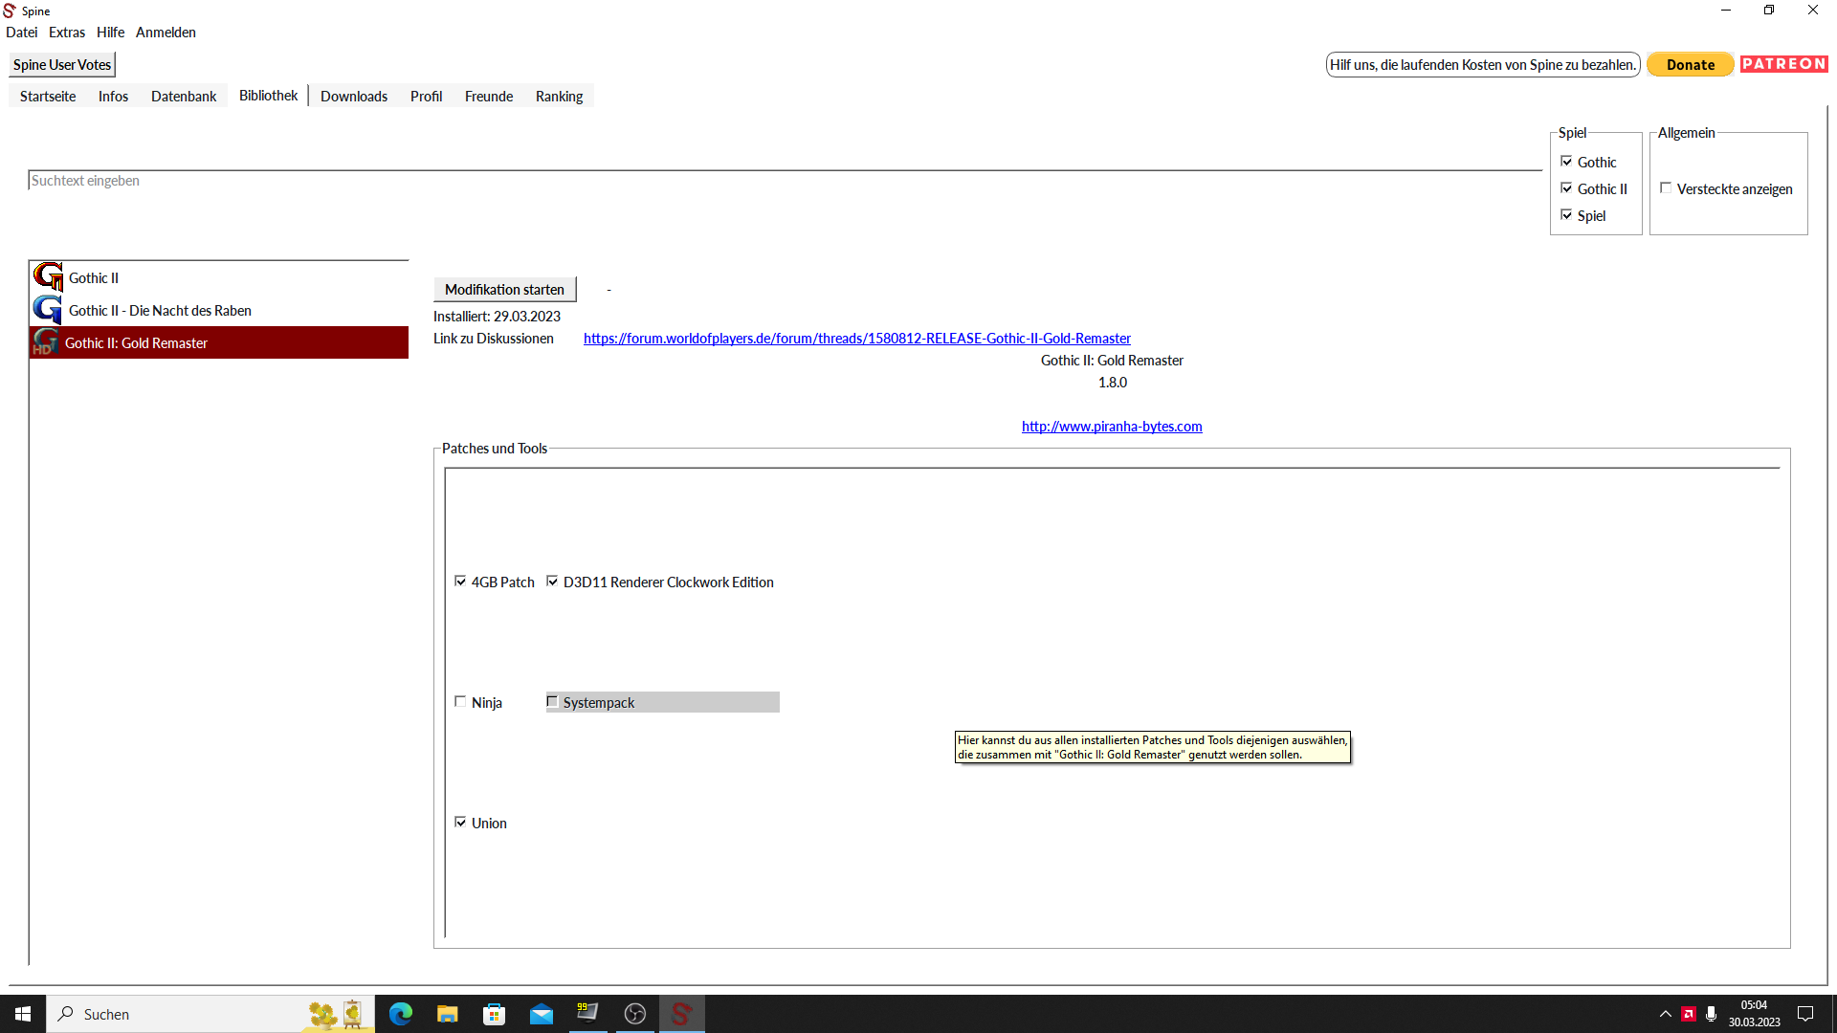Open the Extras menu
This screenshot has width=1837, height=1033.
pyautogui.click(x=67, y=32)
